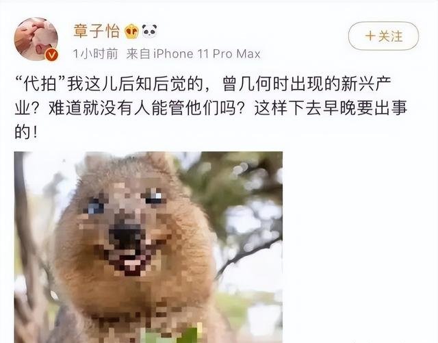Click the 1小时前 timestamp

tap(95, 53)
